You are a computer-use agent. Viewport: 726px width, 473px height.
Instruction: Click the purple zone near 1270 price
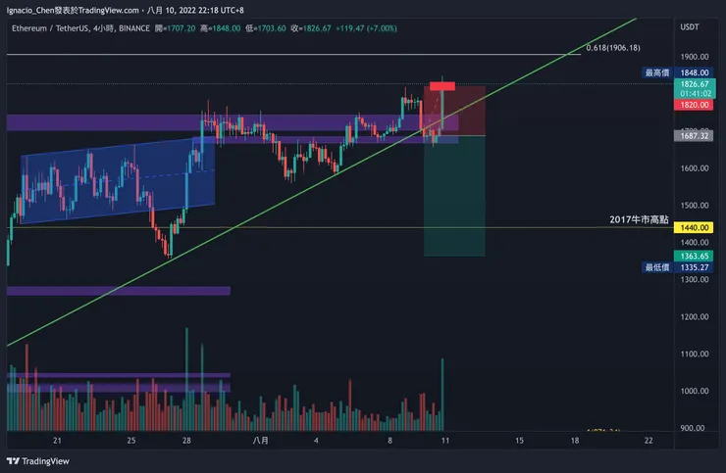tap(119, 291)
